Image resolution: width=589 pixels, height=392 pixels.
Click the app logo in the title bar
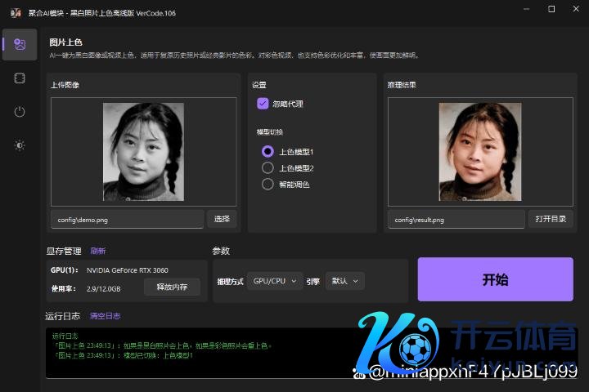coord(14,13)
